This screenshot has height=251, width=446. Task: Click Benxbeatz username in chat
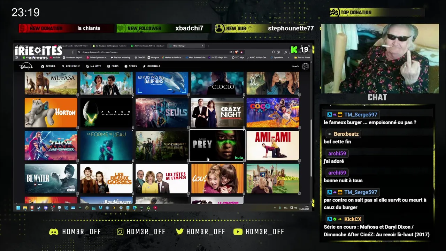click(x=346, y=134)
